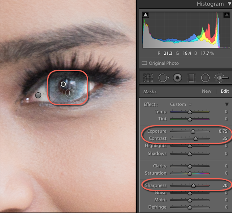Select the Red Eye Correction tool
The height and width of the screenshot is (213, 232).
click(177, 78)
